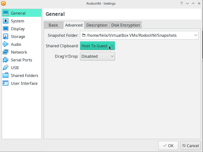Click the Storage disk icon
This screenshot has width=203, height=152.
[6, 37]
